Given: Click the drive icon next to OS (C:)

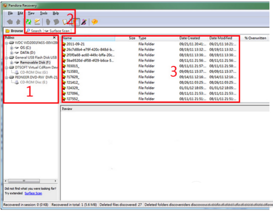Looking at the screenshot, I should [16, 47].
